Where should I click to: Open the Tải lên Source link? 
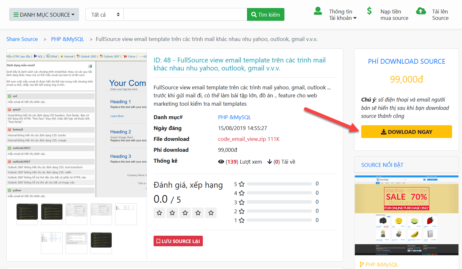440,15
